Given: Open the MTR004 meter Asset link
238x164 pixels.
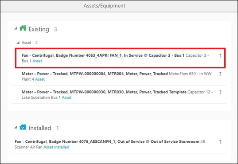Looking at the screenshot, I should tap(40, 79).
